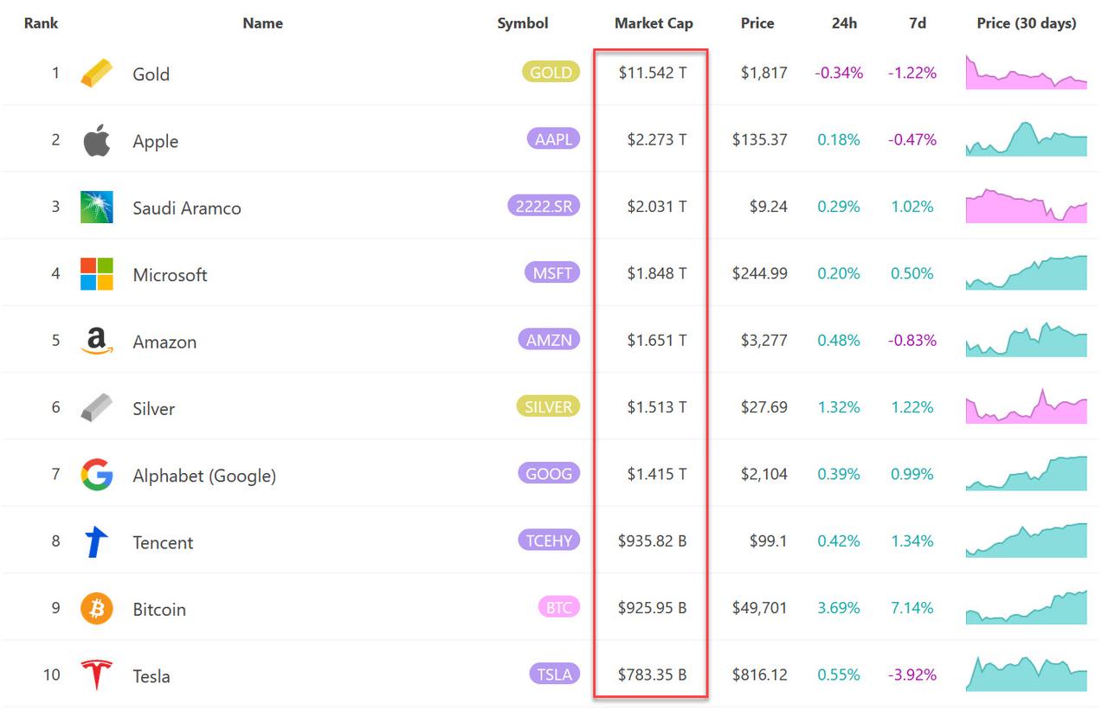This screenshot has height=710, width=1108.
Task: Click the Saudi Aramco logo
Action: click(x=96, y=207)
